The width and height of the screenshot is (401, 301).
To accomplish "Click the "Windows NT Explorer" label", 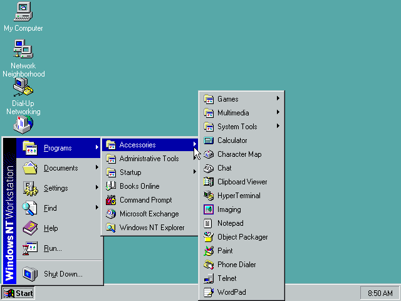I will pos(152,228).
